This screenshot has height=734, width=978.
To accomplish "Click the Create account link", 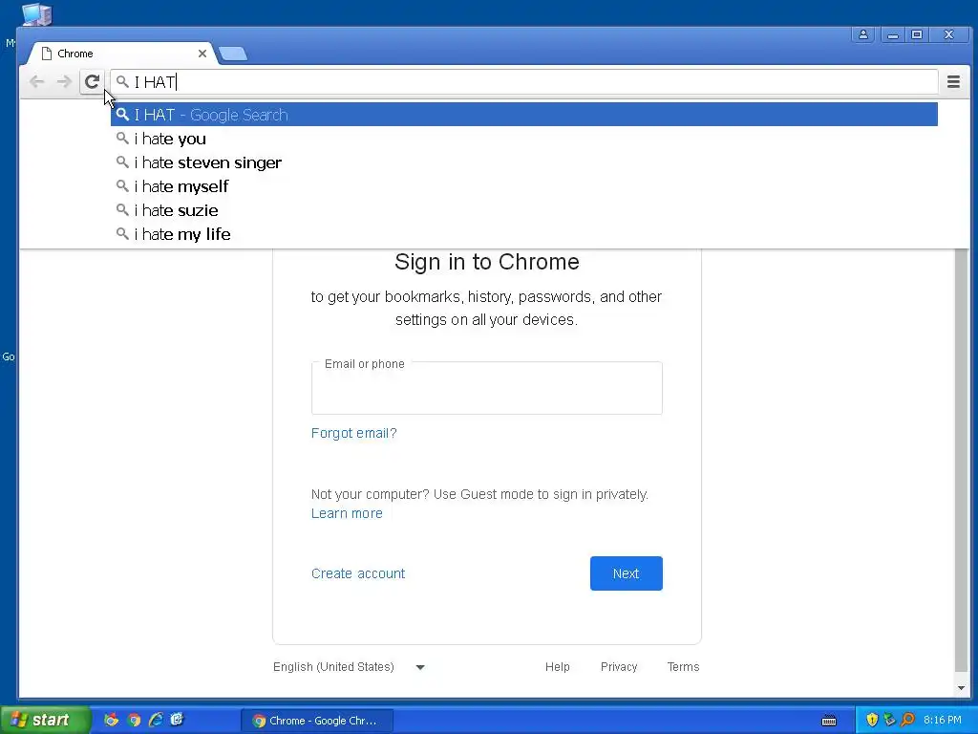I will point(358,573).
